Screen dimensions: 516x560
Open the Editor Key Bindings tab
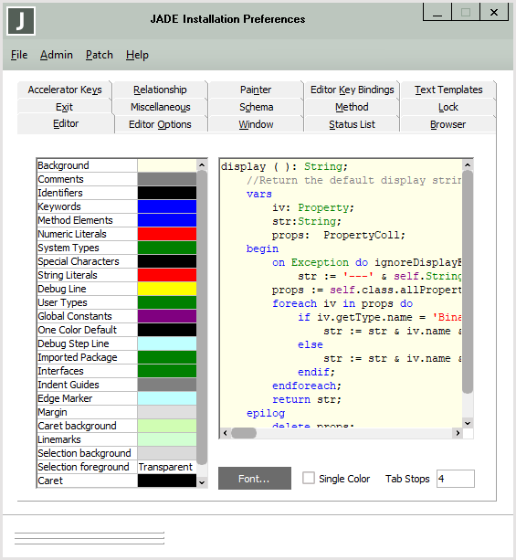(x=353, y=90)
